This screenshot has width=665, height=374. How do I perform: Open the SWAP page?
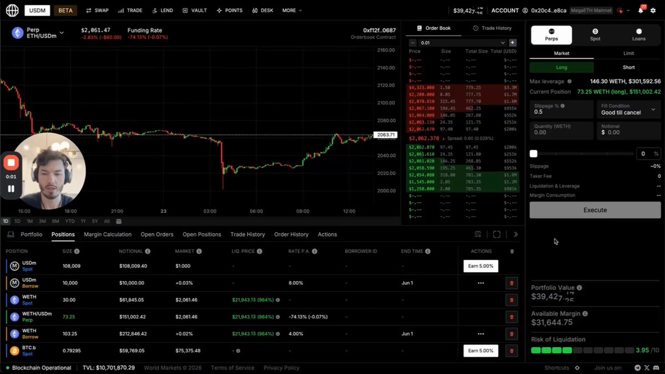tap(98, 10)
